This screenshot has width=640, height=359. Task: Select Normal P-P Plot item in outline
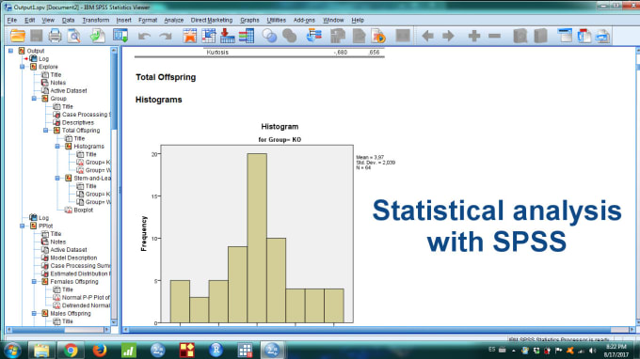click(x=86, y=298)
